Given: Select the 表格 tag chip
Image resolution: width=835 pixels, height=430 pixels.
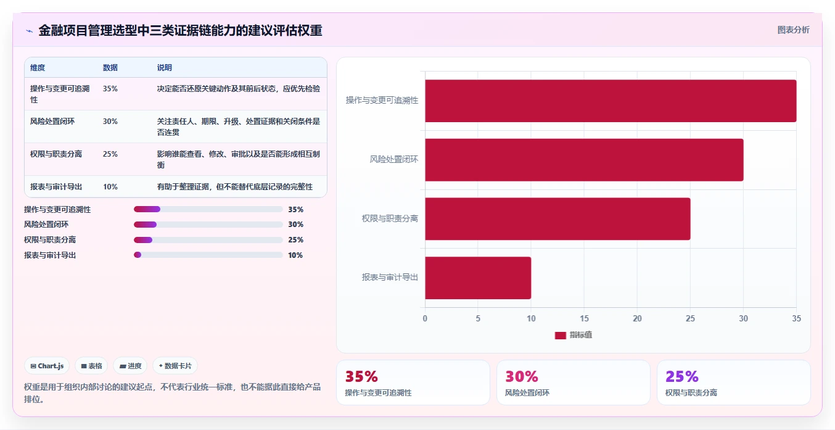Looking at the screenshot, I should 91,366.
